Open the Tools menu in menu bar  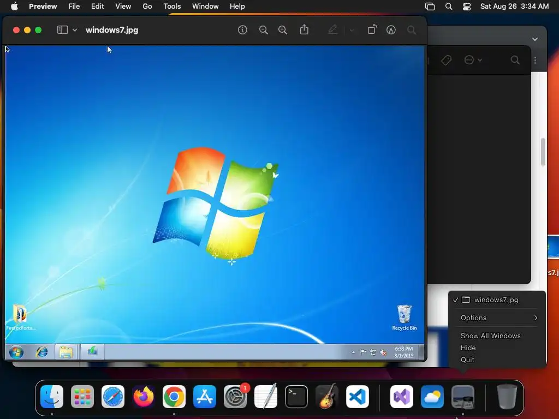click(172, 7)
